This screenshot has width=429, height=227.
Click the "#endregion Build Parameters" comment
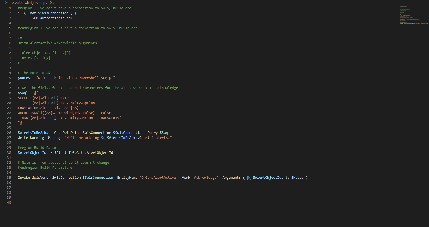pyautogui.click(x=45, y=167)
